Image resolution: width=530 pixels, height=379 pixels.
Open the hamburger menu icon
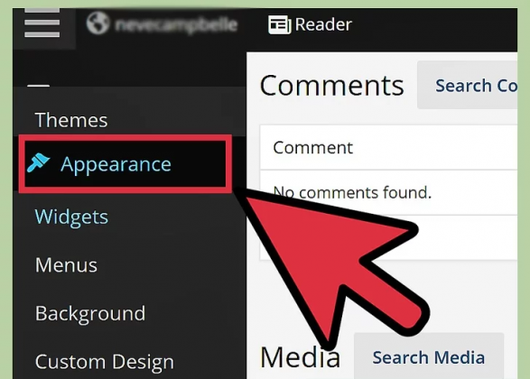pyautogui.click(x=42, y=23)
